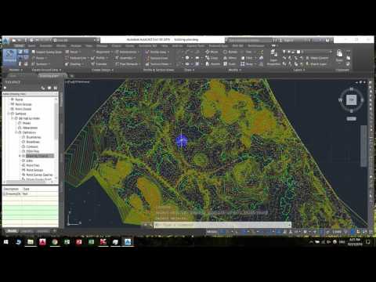Click the Windows Start button

coord(5,242)
